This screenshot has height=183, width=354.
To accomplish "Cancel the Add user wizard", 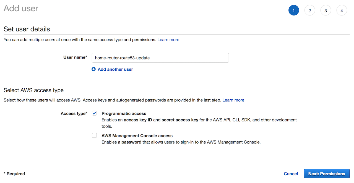I will [291, 174].
